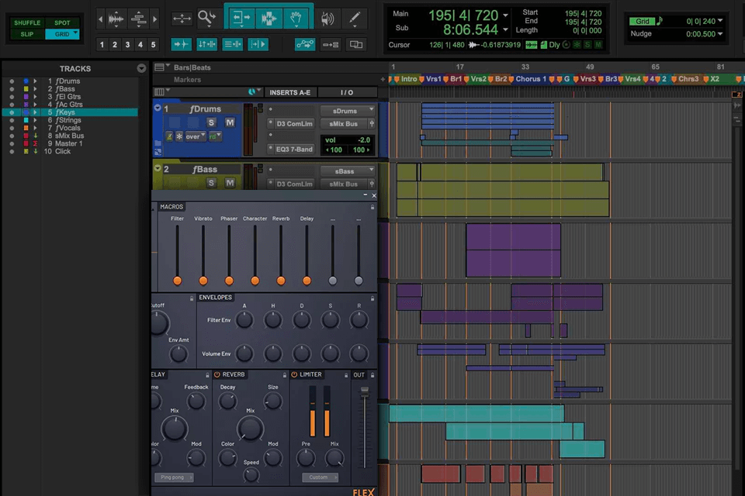
Task: Click the horizontal zoom arrows icon
Action: point(182,17)
